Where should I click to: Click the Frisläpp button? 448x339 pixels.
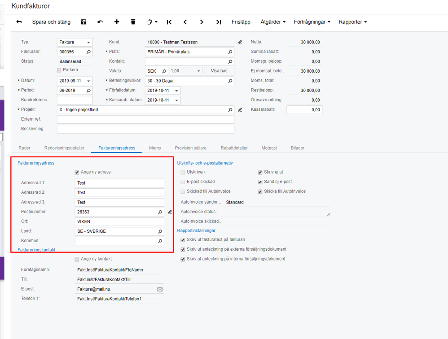[x=241, y=22]
